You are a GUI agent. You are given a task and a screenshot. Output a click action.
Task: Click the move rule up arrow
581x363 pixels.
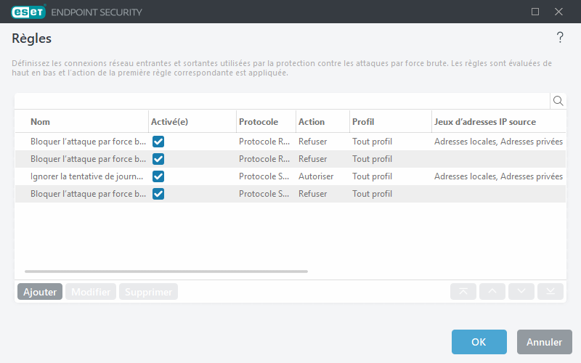pos(492,292)
